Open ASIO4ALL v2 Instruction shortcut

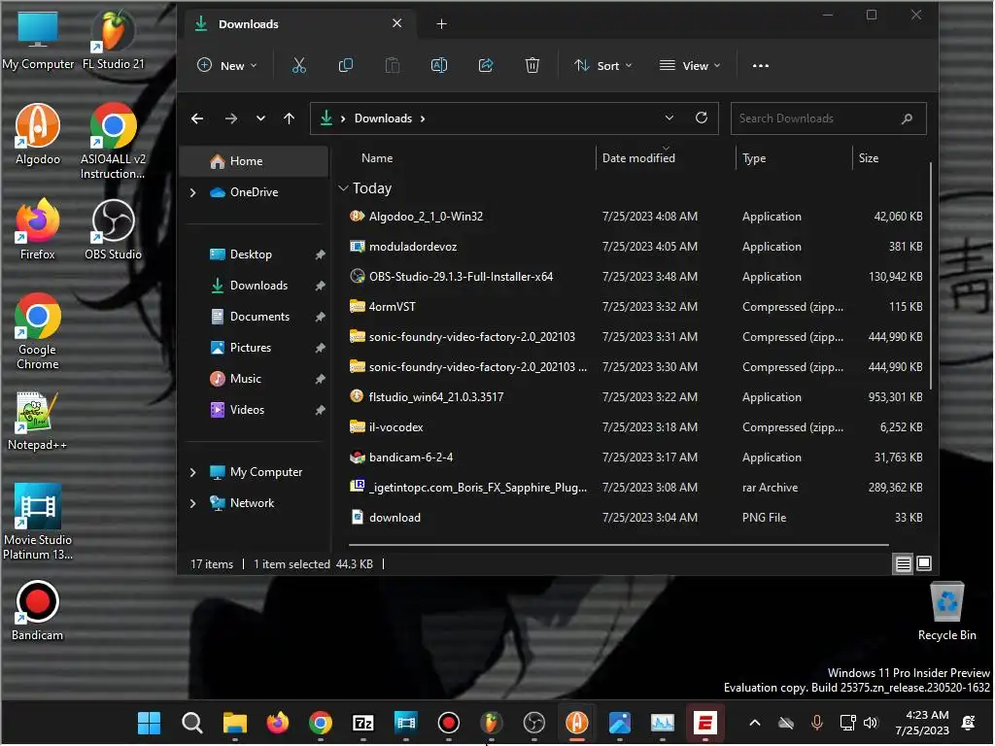tap(113, 141)
